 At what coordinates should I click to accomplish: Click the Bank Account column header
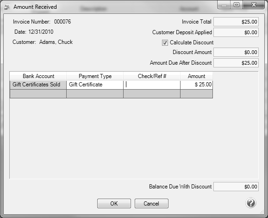point(38,76)
